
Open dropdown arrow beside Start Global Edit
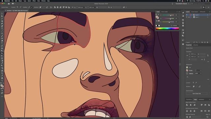[208, 94]
